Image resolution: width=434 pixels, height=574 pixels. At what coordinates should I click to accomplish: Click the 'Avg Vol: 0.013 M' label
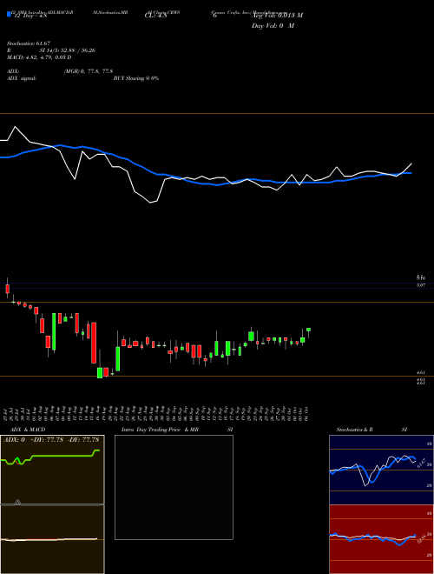[277, 15]
